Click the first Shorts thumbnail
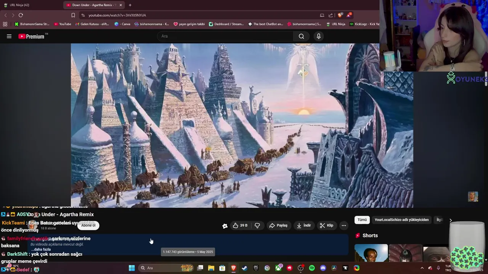The image size is (488, 274). point(371,253)
